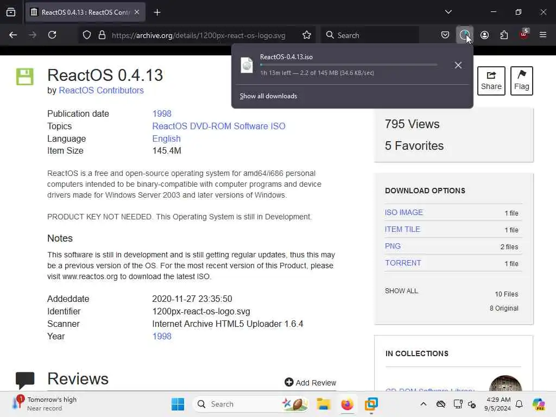Flag this archive item

pyautogui.click(x=522, y=81)
